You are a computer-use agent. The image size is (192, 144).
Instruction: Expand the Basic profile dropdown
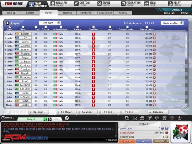pyautogui.click(x=172, y=23)
